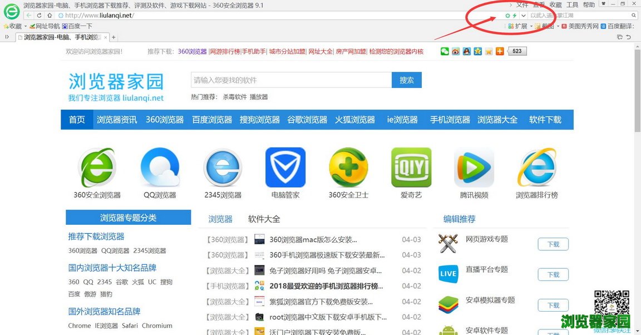This screenshot has height=335, width=641.
Task: Click the 爱奇艺 app icon
Action: (x=411, y=168)
